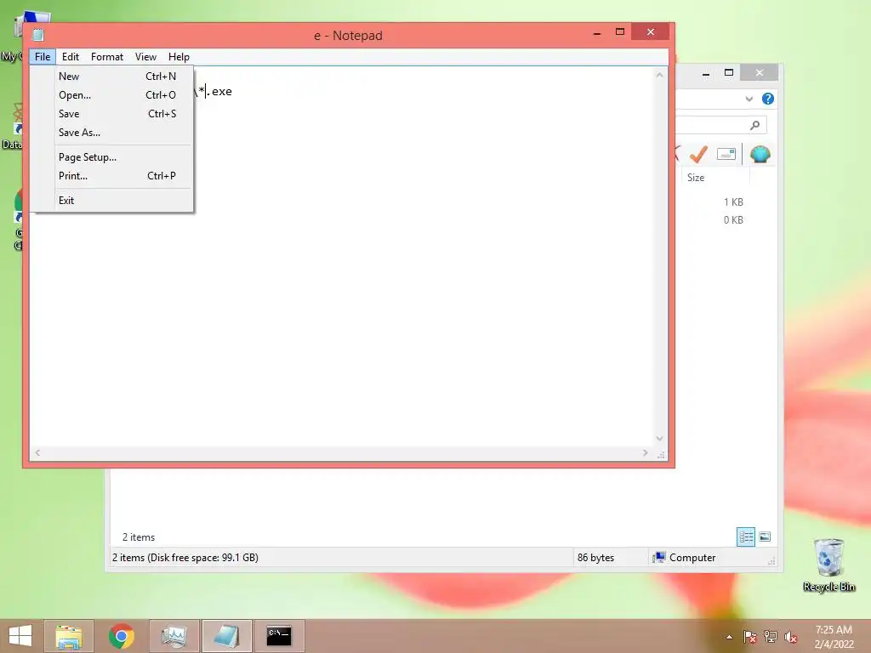This screenshot has height=653, width=871.
Task: Click 86 bytes in Explorer status bar
Action: [595, 558]
